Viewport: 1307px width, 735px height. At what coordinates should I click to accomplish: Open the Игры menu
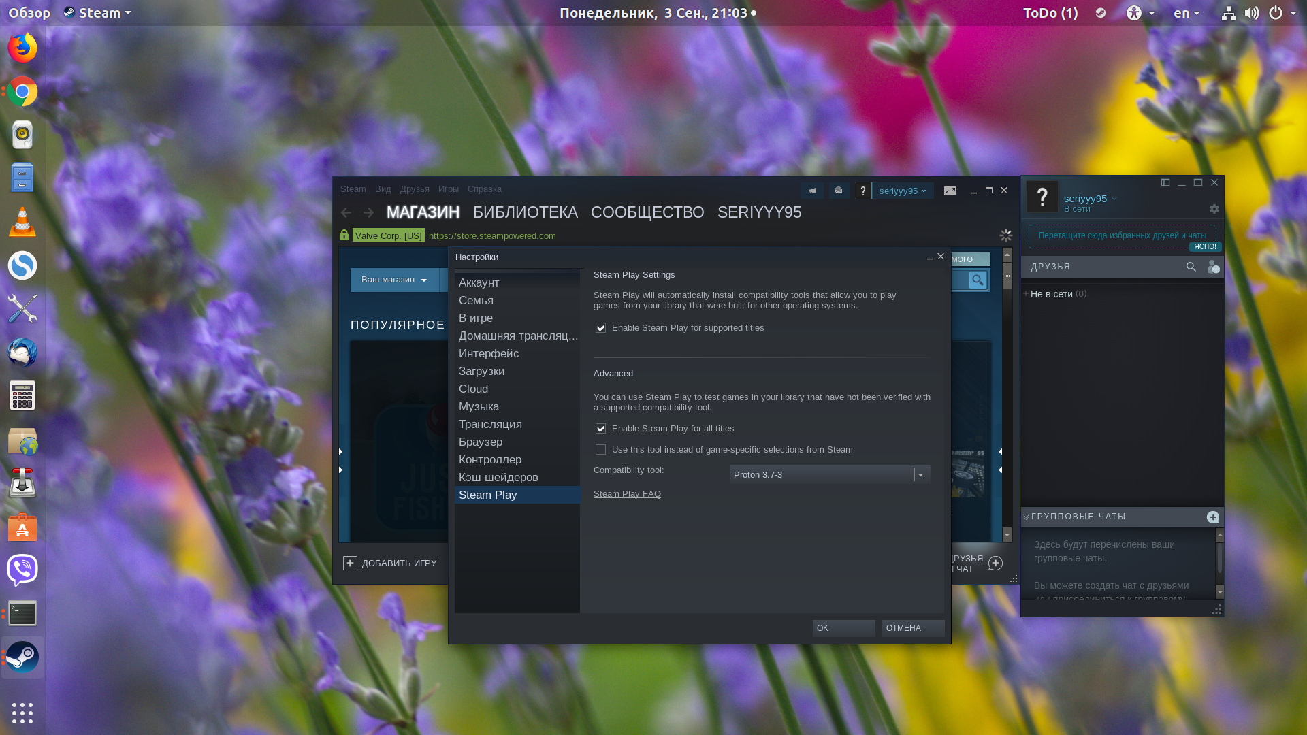click(x=449, y=189)
